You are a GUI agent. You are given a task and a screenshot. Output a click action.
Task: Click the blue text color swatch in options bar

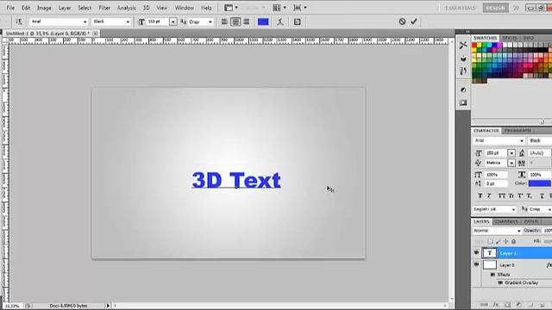(263, 22)
